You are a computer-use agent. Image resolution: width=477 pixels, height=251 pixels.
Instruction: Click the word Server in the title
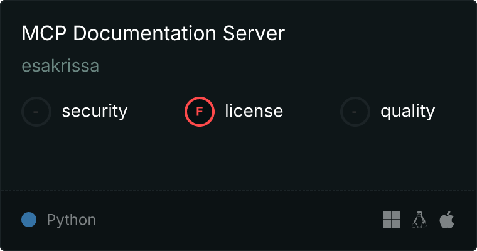[257, 34]
